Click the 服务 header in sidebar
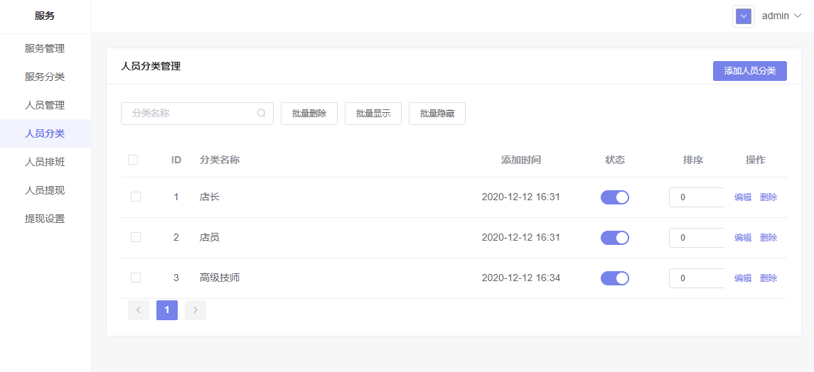814x372 pixels. (x=45, y=16)
